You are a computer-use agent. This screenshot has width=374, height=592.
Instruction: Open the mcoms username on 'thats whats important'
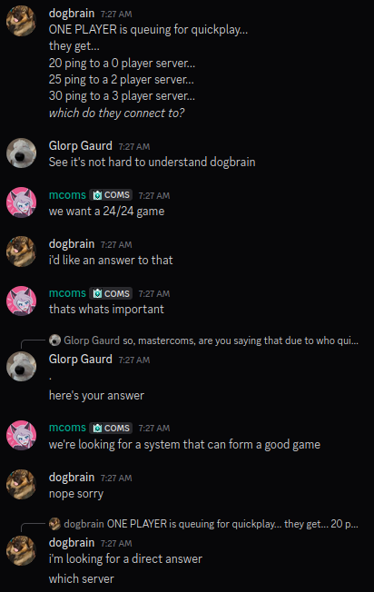[x=67, y=293]
